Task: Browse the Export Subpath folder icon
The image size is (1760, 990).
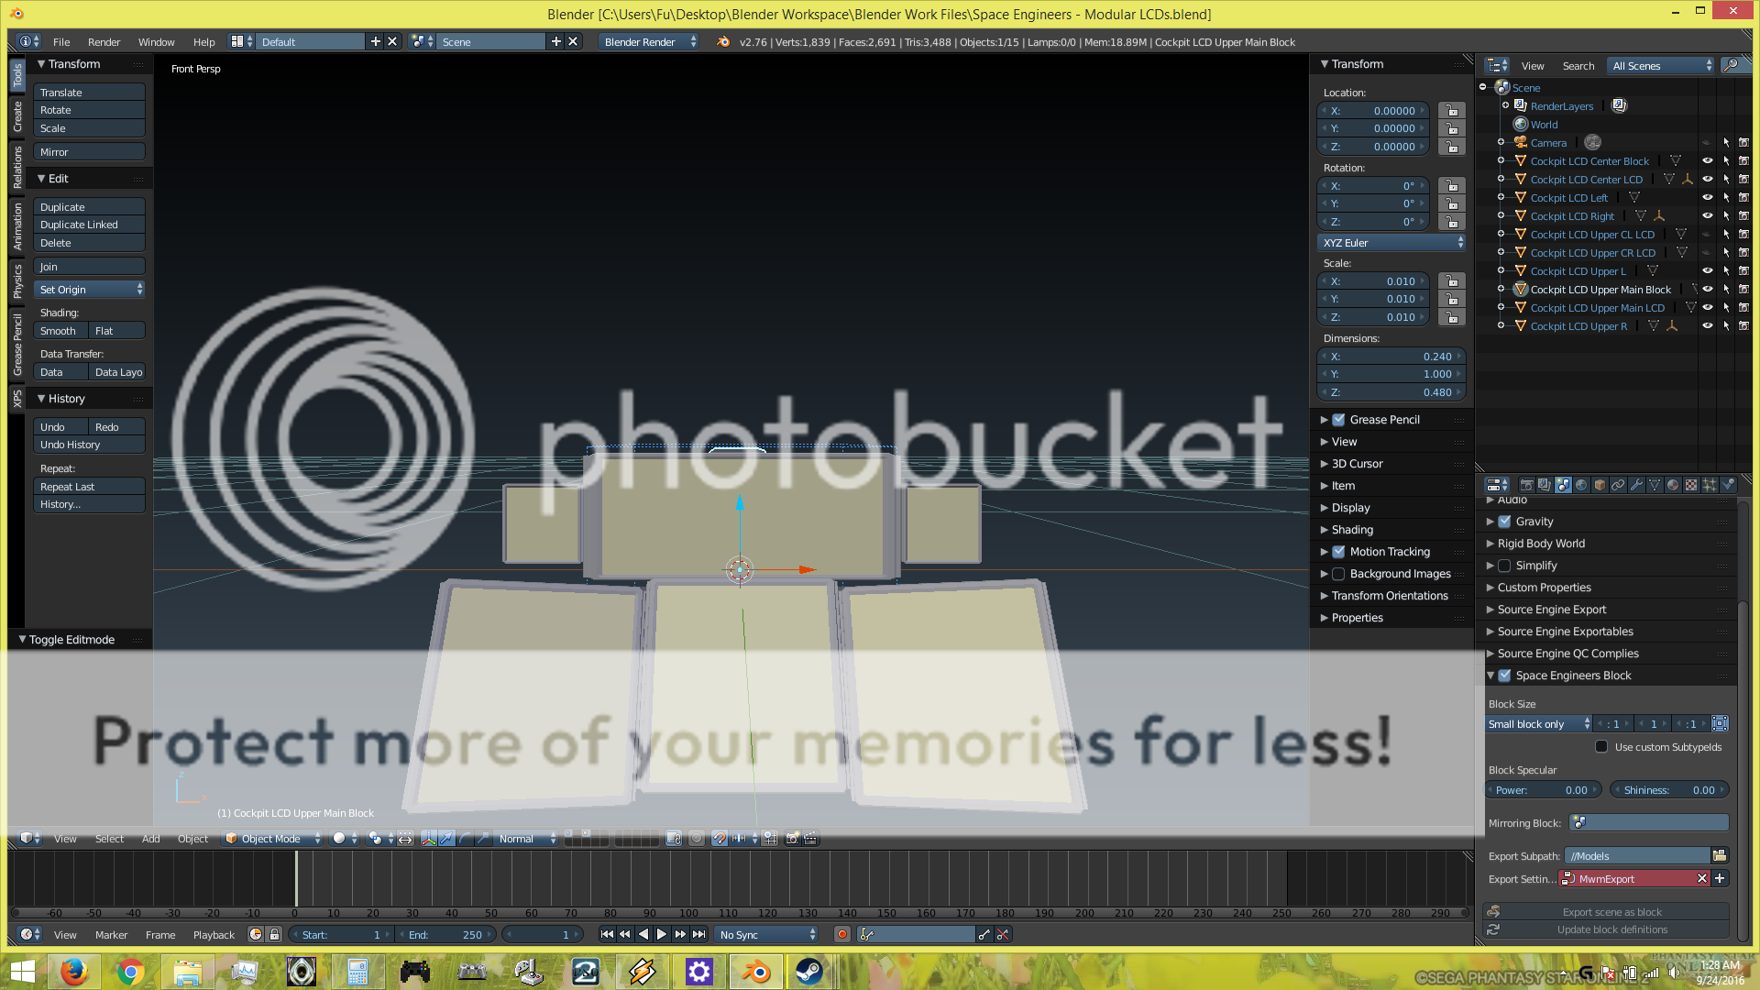Action: [1720, 856]
